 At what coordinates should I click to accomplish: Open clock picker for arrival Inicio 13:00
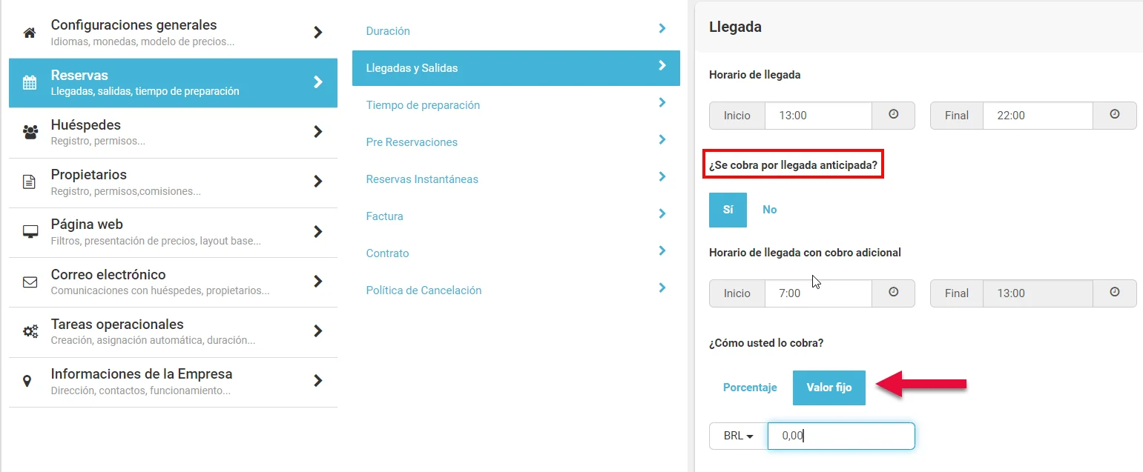pyautogui.click(x=893, y=116)
